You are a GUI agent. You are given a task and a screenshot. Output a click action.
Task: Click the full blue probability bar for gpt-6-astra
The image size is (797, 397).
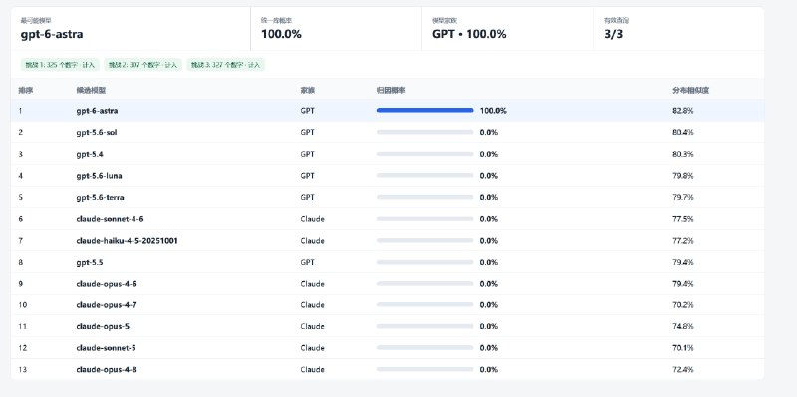(x=425, y=110)
